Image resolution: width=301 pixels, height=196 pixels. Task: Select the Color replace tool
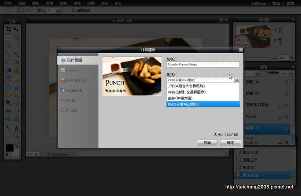pos(8,78)
